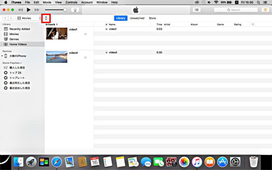The height and width of the screenshot is (170, 272).
Task: Select Recently Added in sidebar
Action: [19, 29]
